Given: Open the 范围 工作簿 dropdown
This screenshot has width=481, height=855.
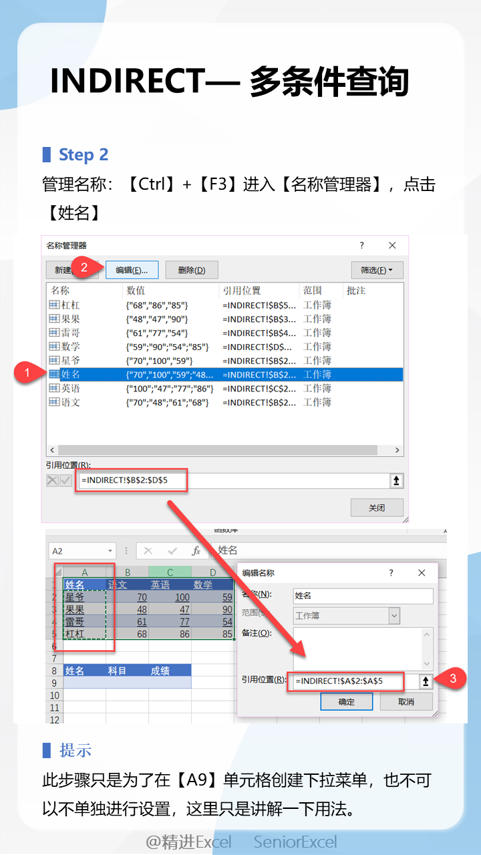Looking at the screenshot, I should (395, 616).
